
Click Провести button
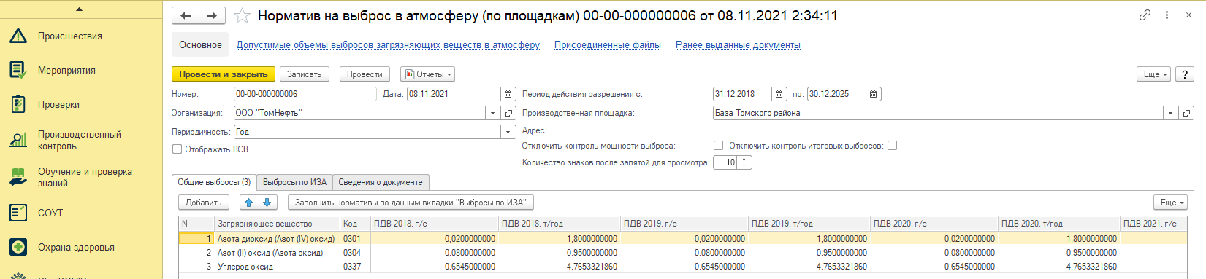click(x=365, y=74)
